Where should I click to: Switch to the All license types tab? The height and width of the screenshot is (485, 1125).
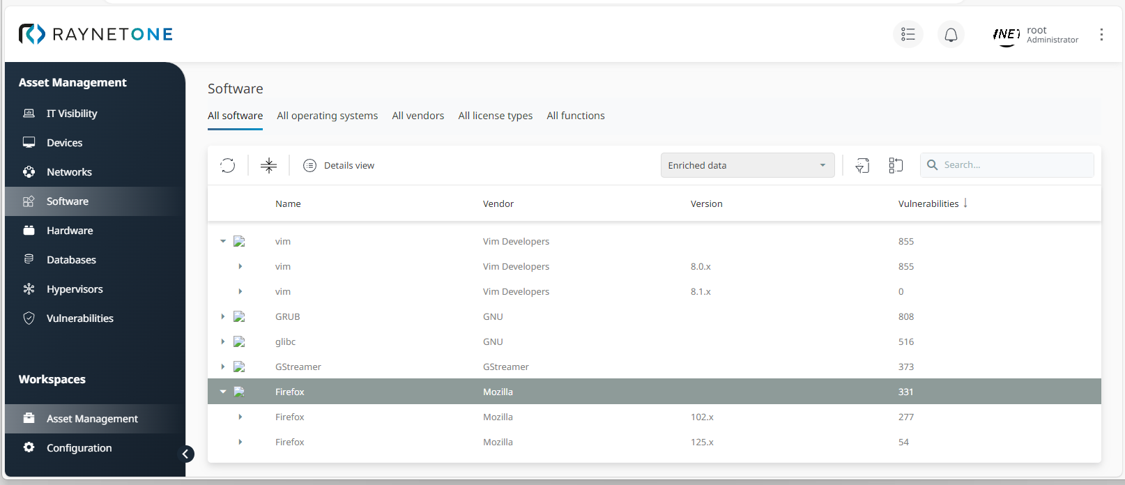coord(495,116)
